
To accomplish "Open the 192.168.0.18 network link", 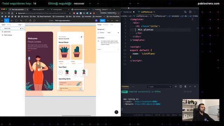I will (x=148, y=104).
